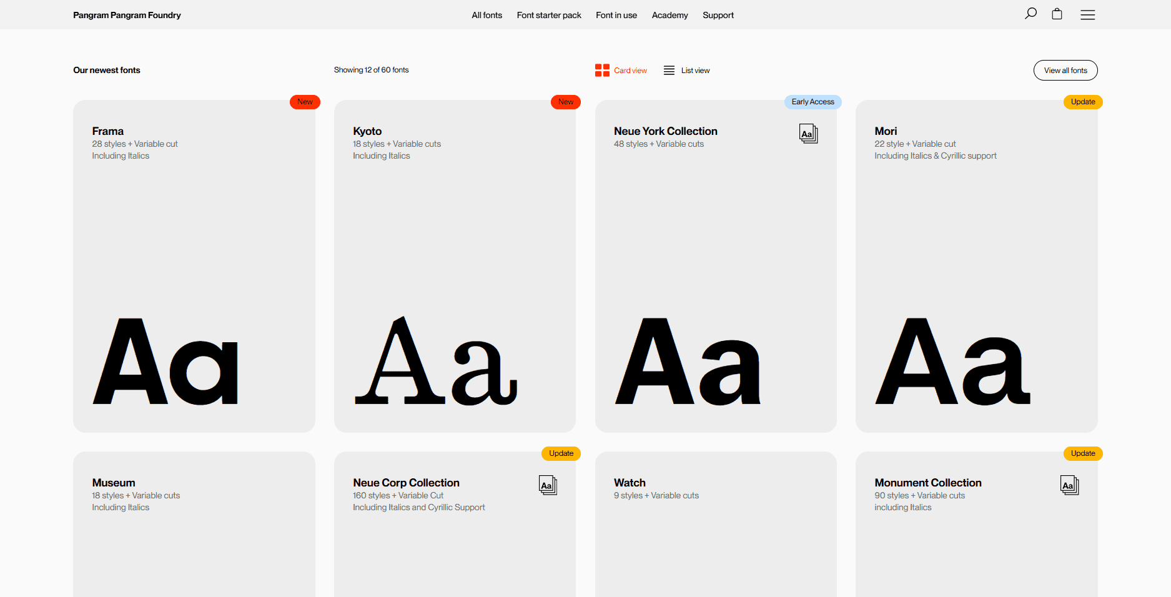
Task: Click '18 styles + Variable cuts' under Kyoto
Action: click(x=397, y=144)
